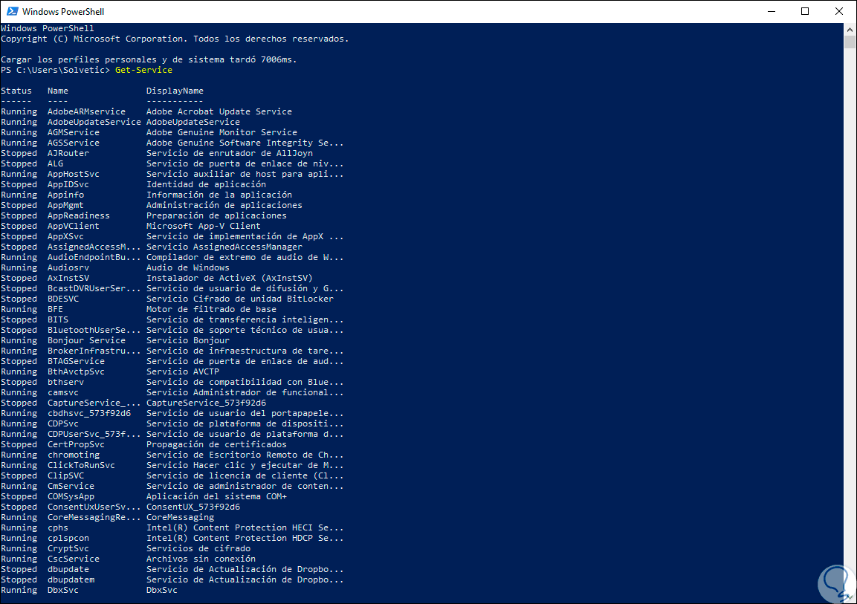Select the AxInstSV service name
This screenshot has height=604, width=857.
68,278
